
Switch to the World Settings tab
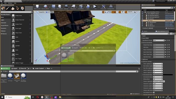161,31
